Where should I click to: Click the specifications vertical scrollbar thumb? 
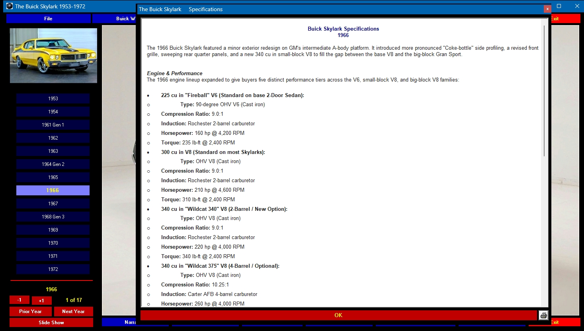pos(544,91)
